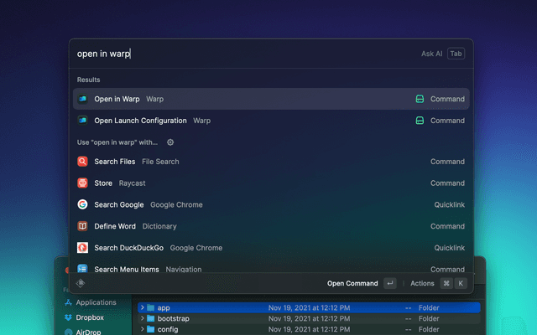Viewport: 537px width, 335px height.
Task: Expand the bootstrap folder disclosure arrow
Action: 142,318
